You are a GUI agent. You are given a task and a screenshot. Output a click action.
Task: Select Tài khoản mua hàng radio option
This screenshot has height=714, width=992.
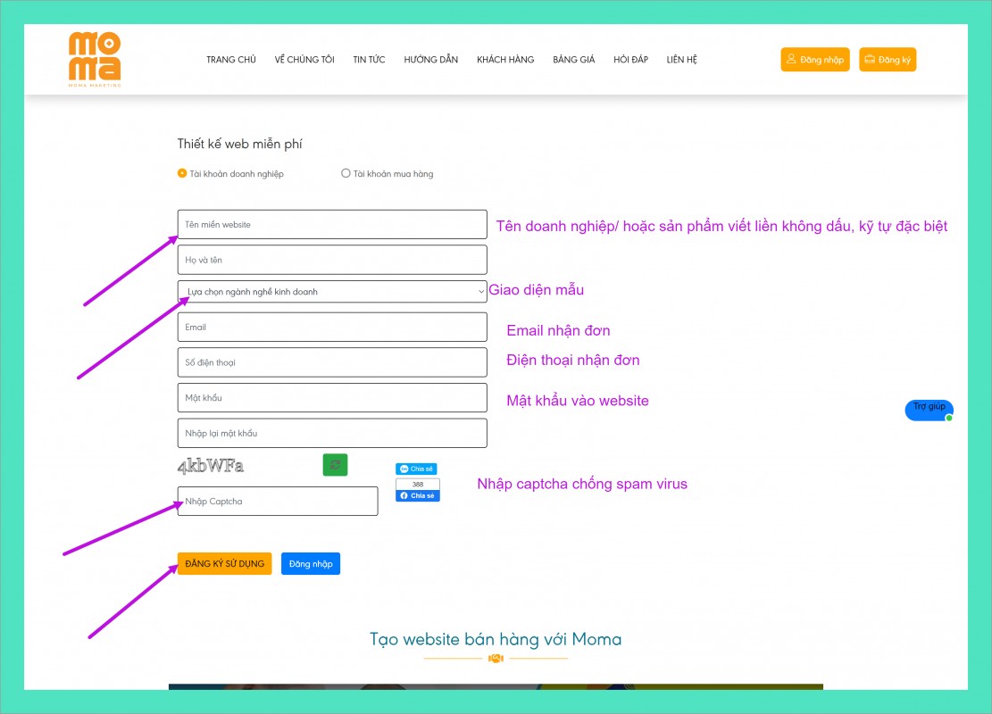pyautogui.click(x=346, y=173)
